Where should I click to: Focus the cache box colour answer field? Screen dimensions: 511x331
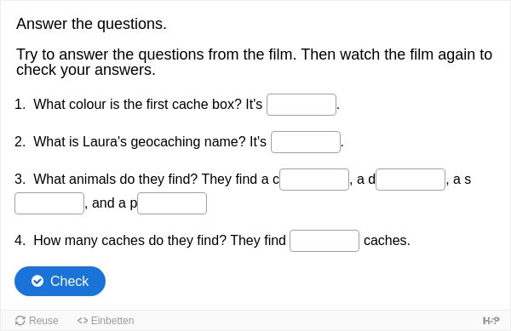pos(301,105)
